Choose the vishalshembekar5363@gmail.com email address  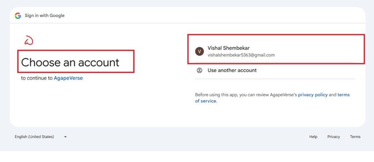click(x=241, y=55)
